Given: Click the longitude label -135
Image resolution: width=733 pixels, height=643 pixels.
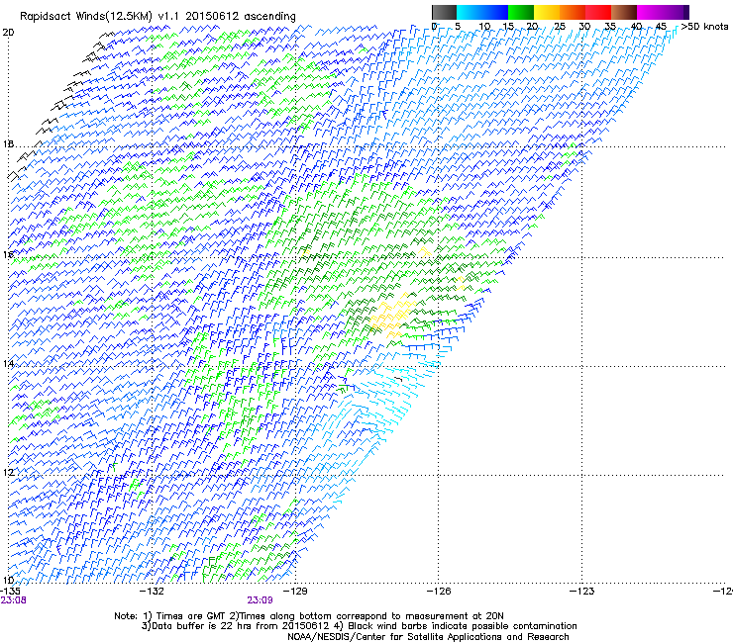Looking at the screenshot, I should (10, 592).
